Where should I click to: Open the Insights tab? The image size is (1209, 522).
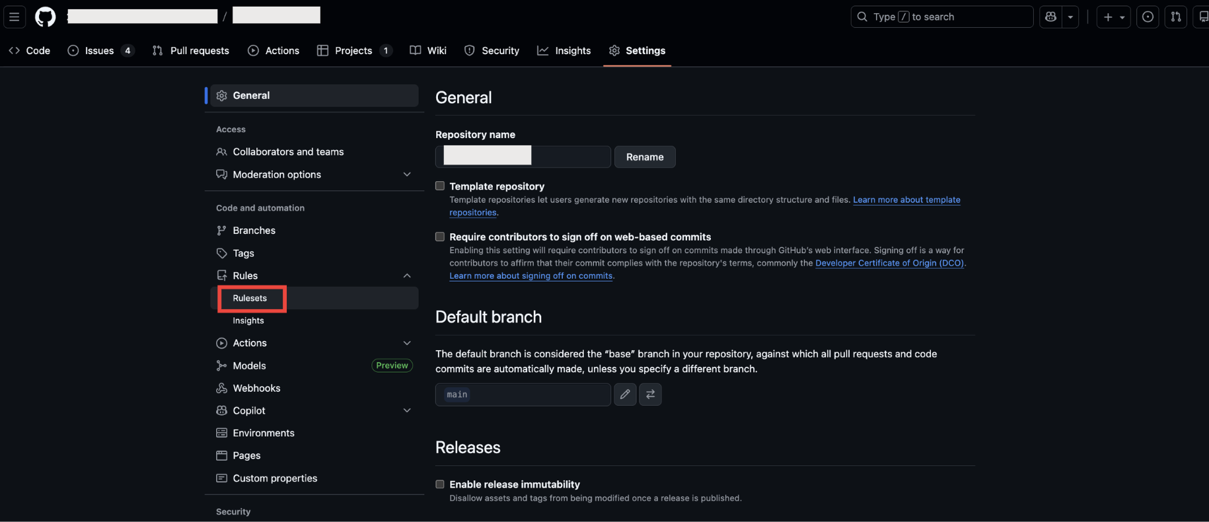click(x=564, y=50)
